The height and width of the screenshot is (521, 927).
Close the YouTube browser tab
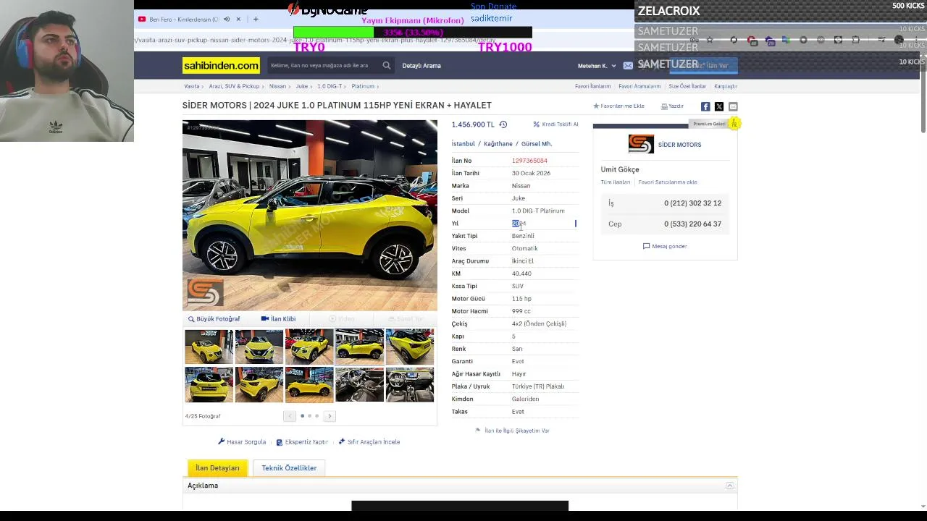pyautogui.click(x=238, y=20)
